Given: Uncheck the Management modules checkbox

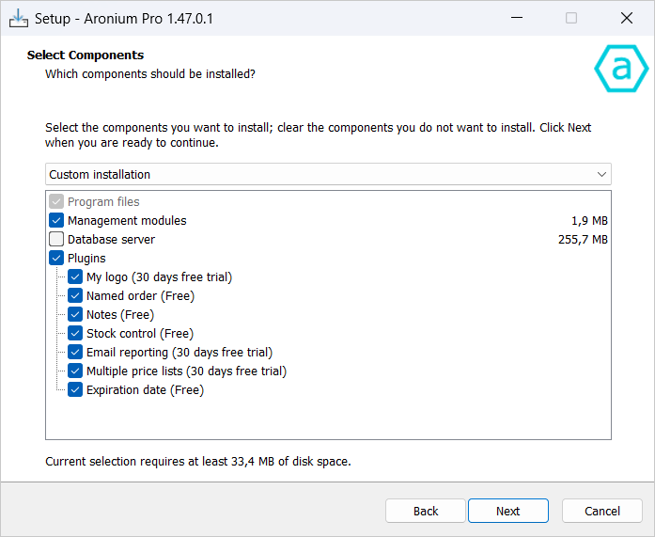Looking at the screenshot, I should pyautogui.click(x=56, y=221).
